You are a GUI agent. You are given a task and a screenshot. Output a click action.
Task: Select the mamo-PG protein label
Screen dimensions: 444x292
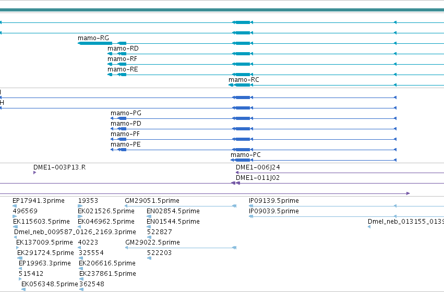[126, 113]
